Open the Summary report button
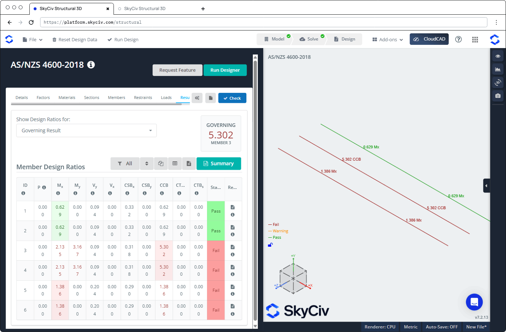Image resolution: width=506 pixels, height=332 pixels. (219, 163)
